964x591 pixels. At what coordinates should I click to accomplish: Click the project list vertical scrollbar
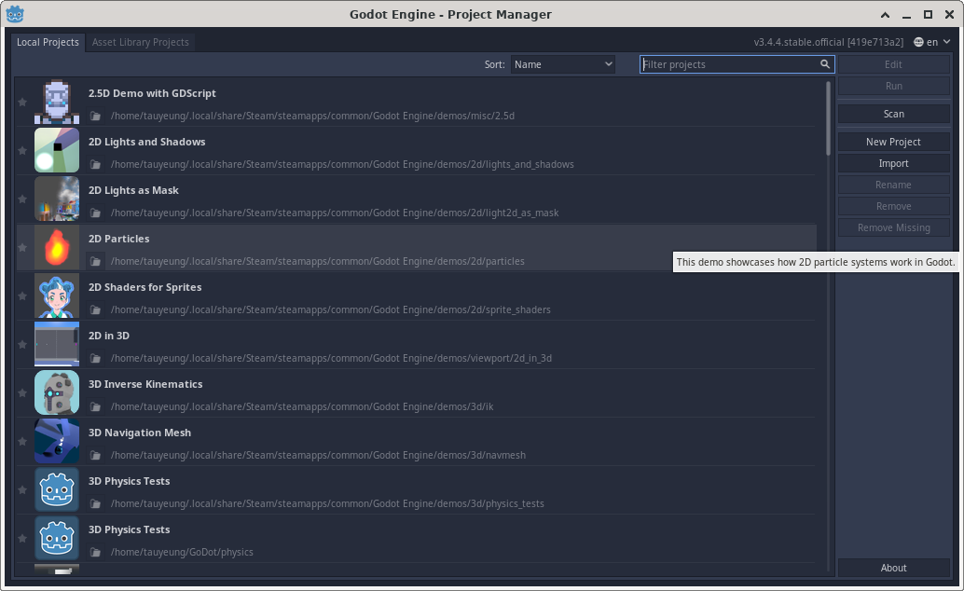[x=828, y=118]
